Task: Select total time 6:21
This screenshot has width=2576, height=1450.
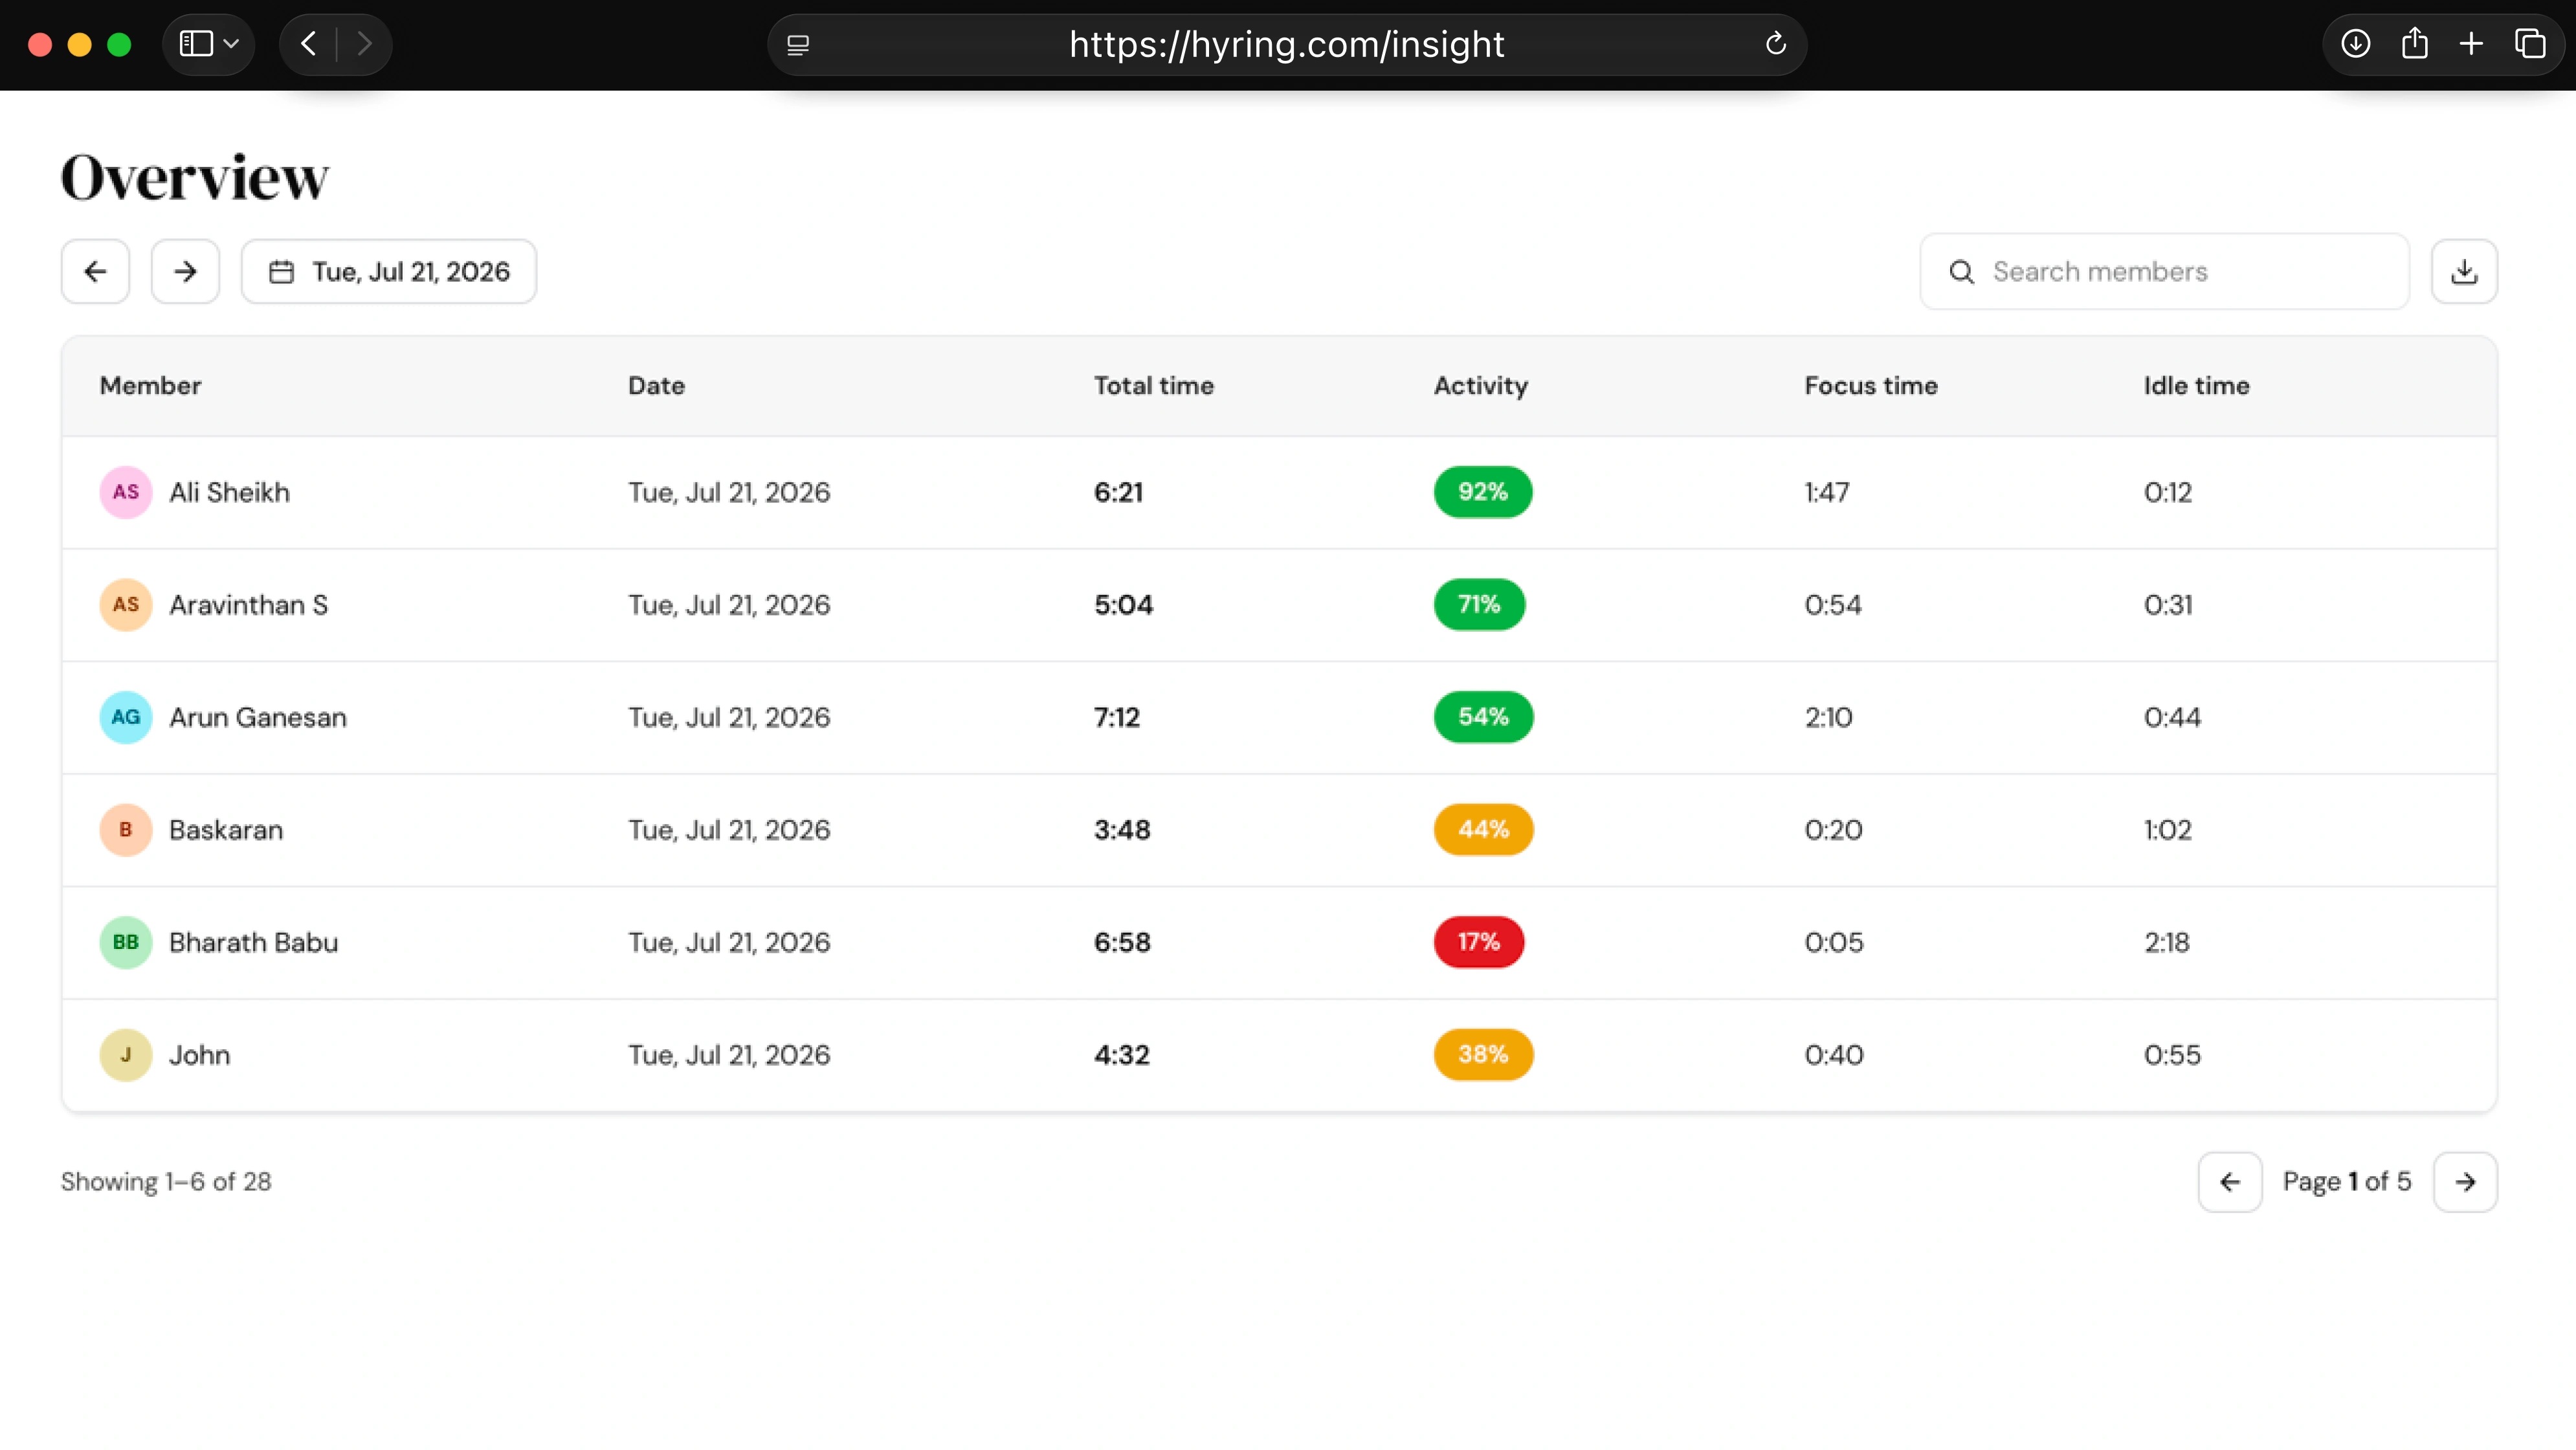Action: (1118, 492)
